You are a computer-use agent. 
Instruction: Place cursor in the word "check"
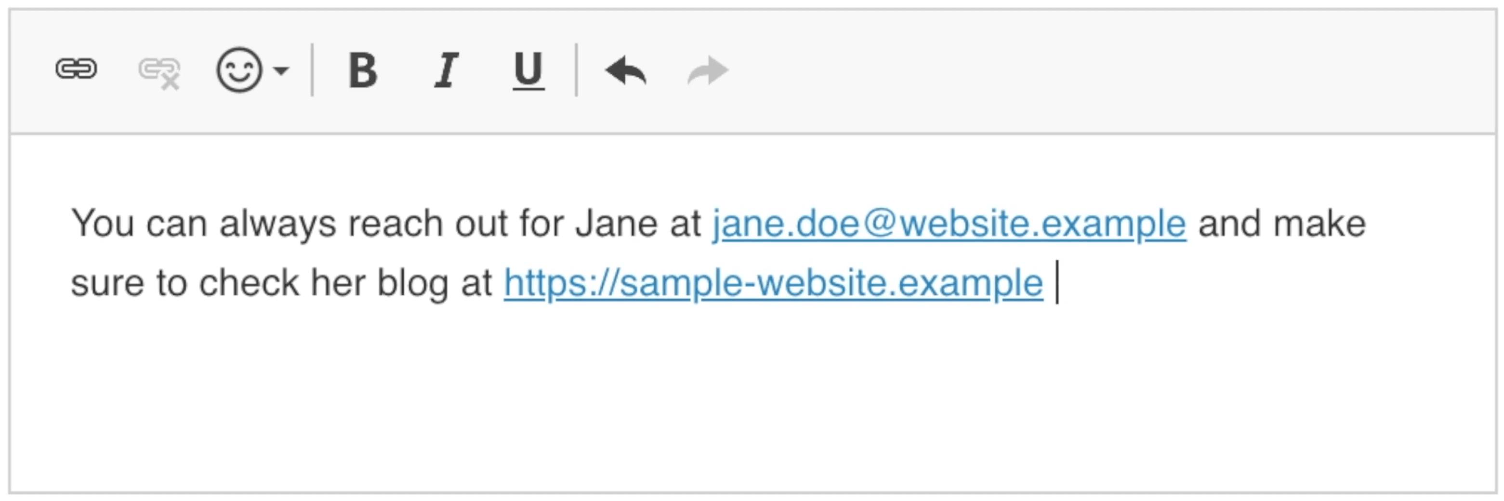pos(249,283)
